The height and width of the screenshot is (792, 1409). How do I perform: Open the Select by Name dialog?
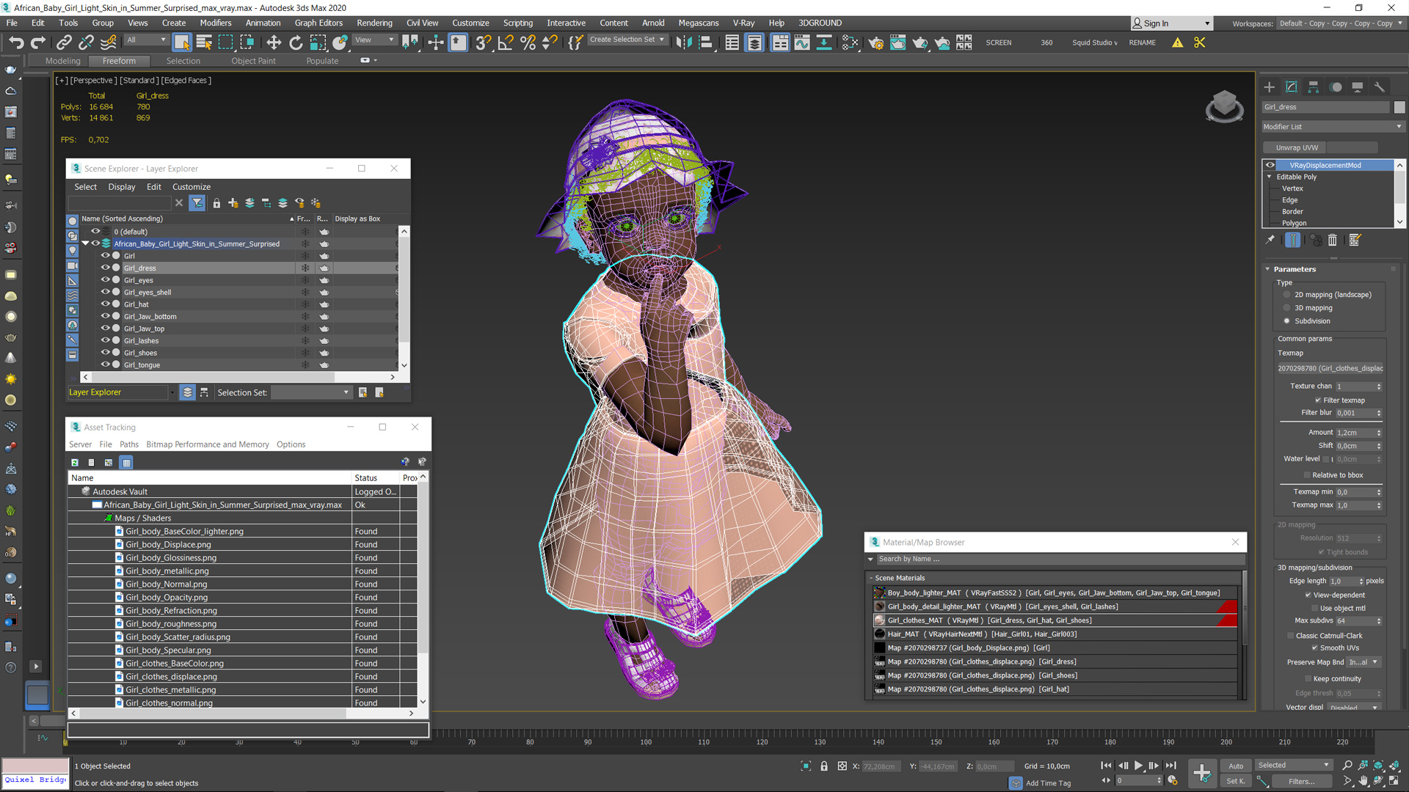coord(204,43)
